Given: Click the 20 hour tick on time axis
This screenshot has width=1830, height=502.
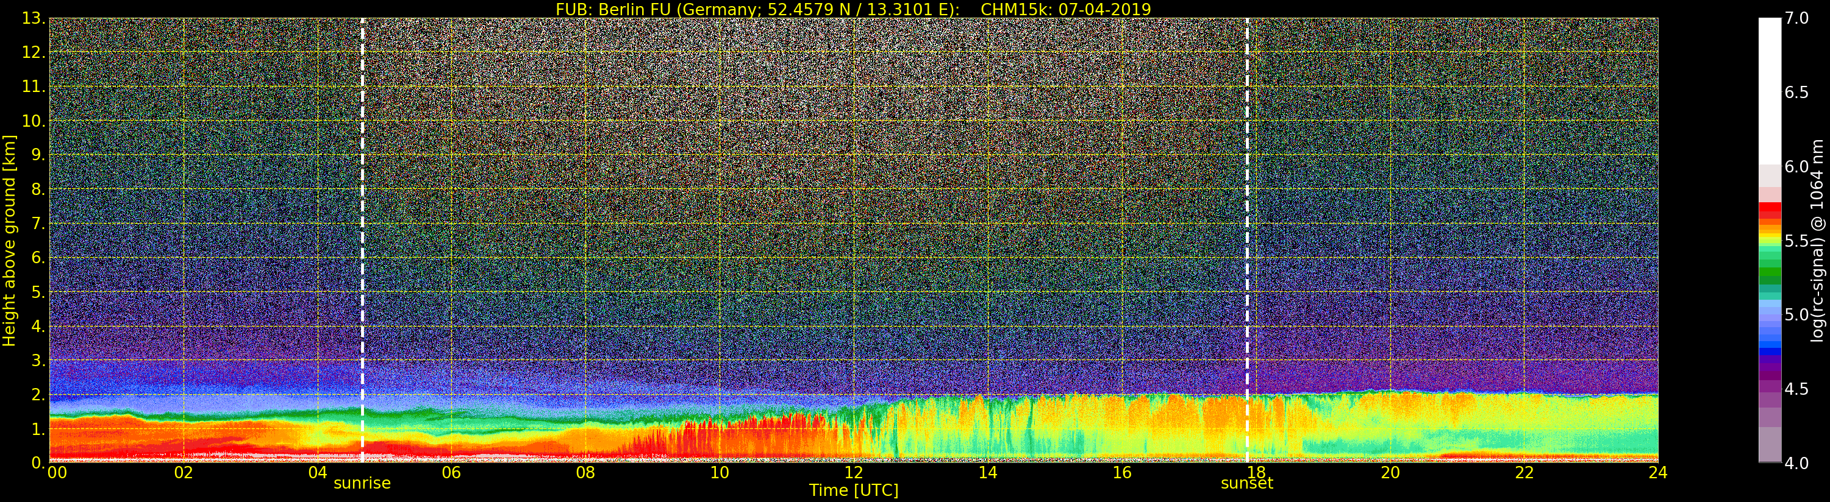Looking at the screenshot, I should coord(1390,473).
